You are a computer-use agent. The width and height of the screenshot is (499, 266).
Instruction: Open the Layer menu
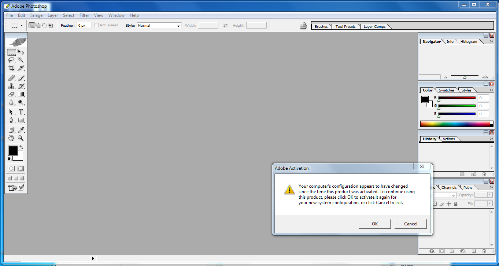coord(53,15)
